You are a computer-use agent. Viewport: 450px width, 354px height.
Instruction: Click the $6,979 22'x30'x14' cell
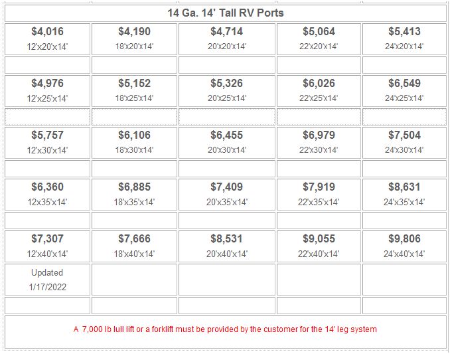click(319, 143)
